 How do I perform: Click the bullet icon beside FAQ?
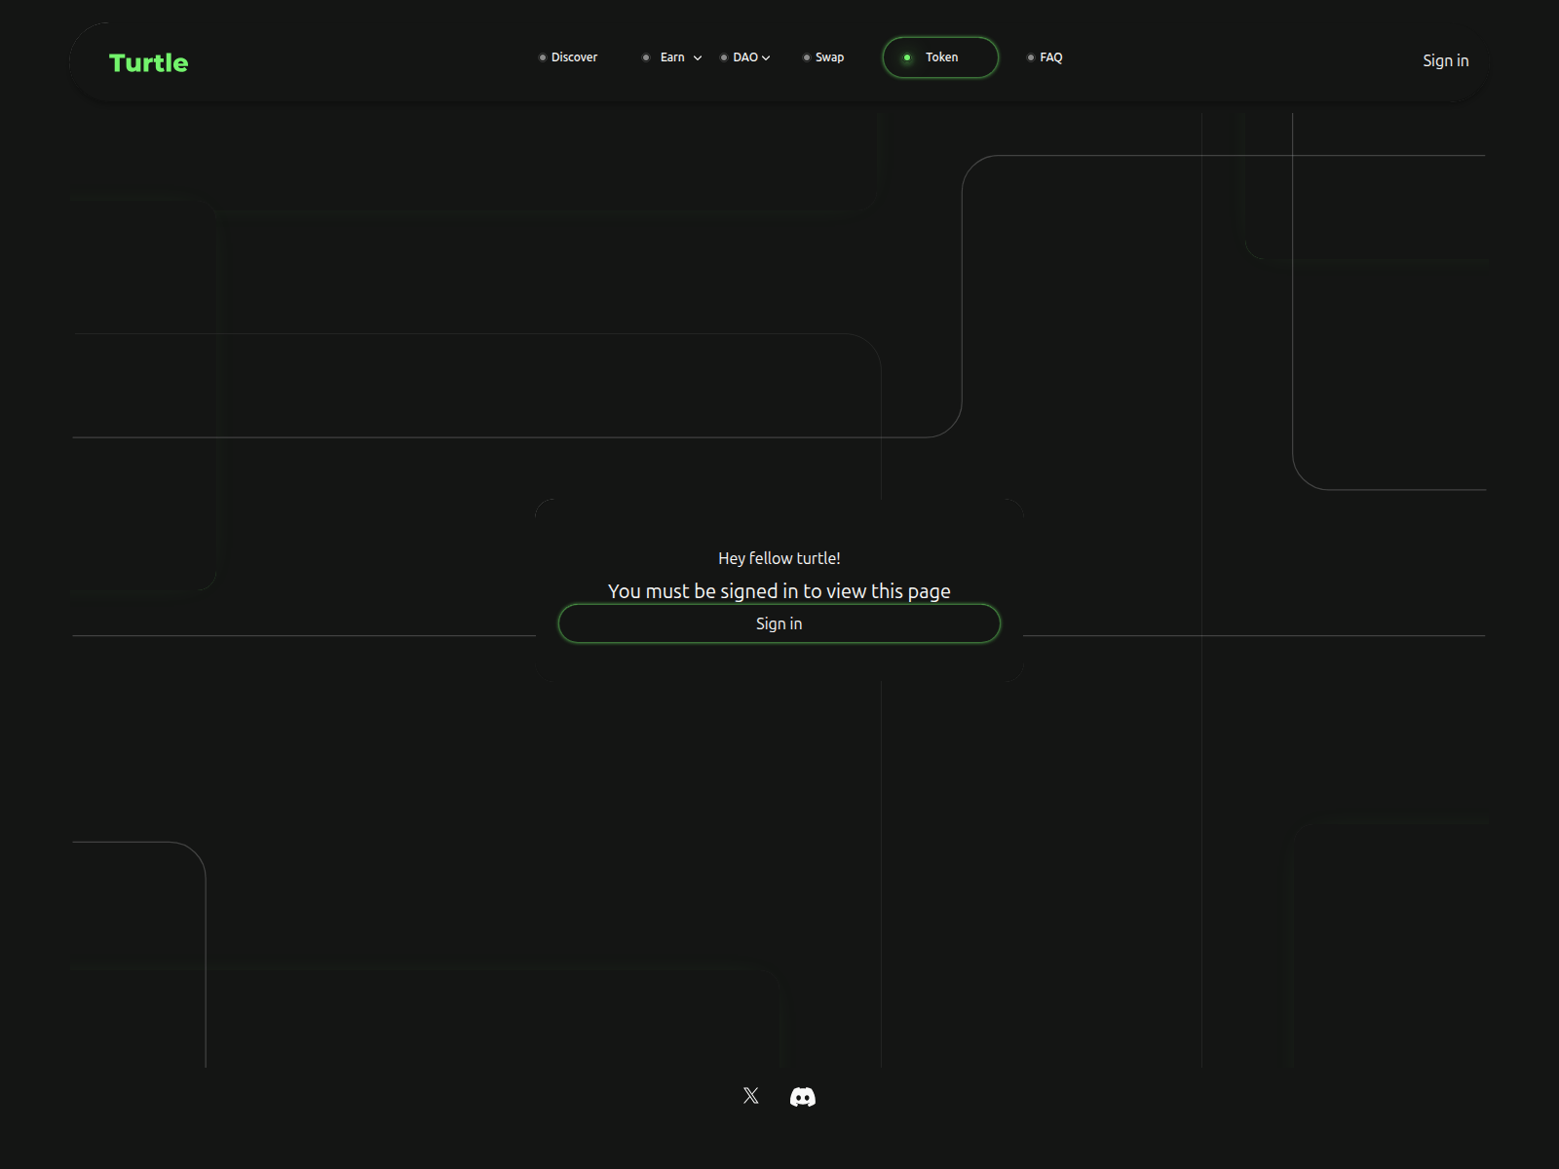click(x=1031, y=57)
